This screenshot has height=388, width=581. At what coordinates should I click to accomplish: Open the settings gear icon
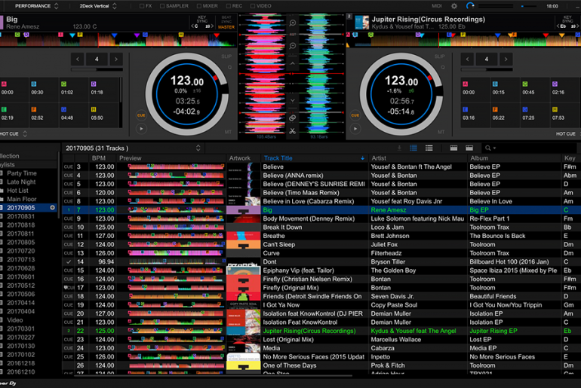(453, 6)
